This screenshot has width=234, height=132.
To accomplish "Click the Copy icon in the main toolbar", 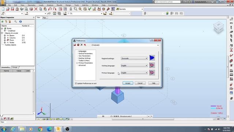I will 41,9.
